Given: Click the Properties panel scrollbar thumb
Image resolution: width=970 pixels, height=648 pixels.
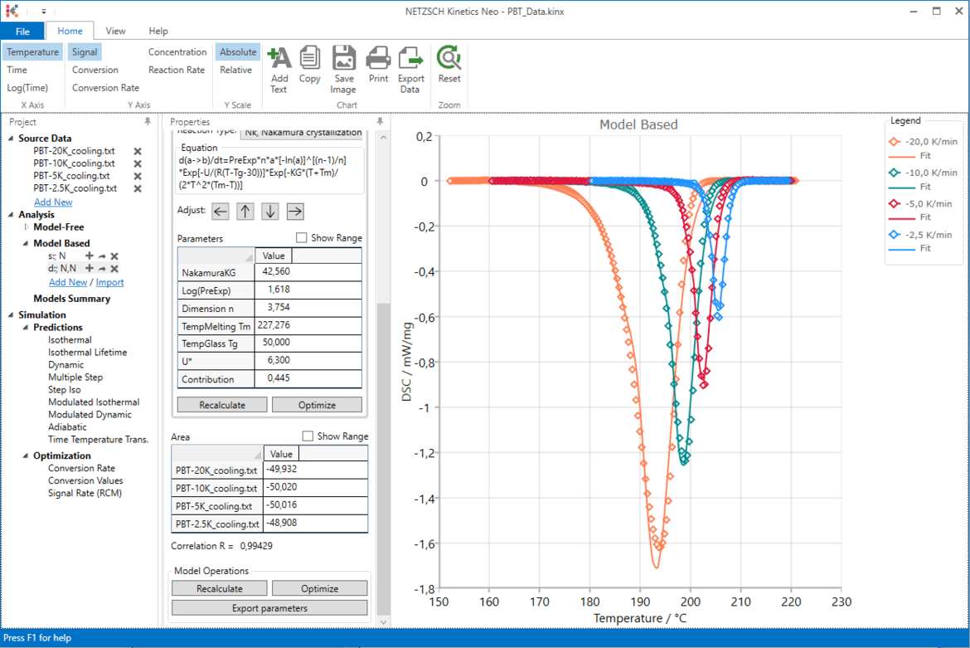Looking at the screenshot, I should click(384, 458).
